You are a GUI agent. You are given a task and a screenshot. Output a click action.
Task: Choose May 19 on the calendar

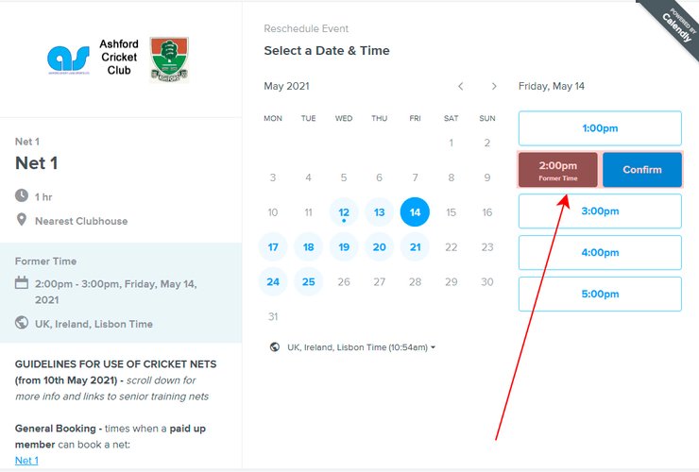click(x=344, y=247)
